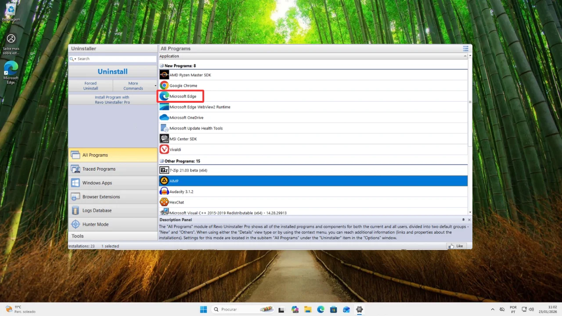Screen dimensions: 562x316
Task: Click the Microsoft Update Health Tools icon
Action: 164,128
